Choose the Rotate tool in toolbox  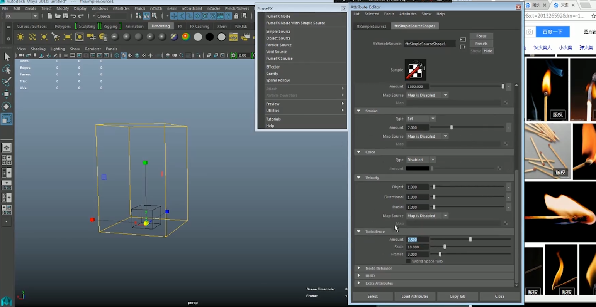point(7,106)
